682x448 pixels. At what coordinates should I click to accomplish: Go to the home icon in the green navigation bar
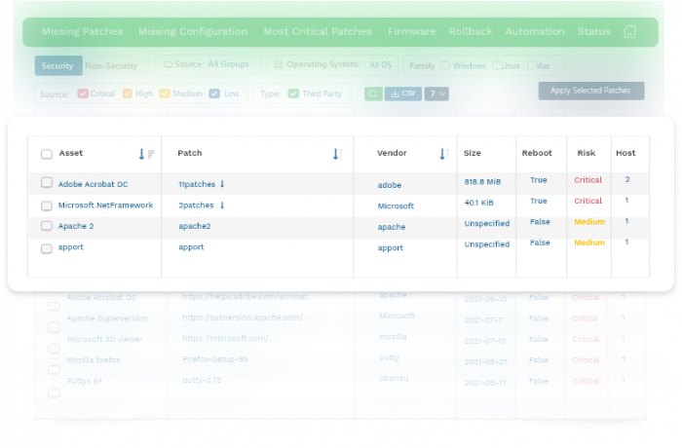[629, 31]
